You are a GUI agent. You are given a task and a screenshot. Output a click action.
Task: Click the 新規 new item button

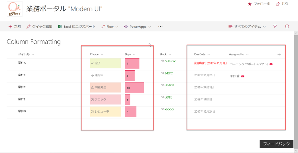pos(15,26)
